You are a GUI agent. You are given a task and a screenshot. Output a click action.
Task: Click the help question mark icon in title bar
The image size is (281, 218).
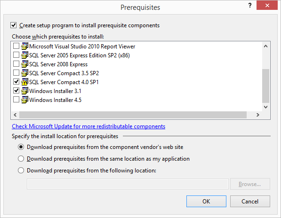[x=250, y=5]
